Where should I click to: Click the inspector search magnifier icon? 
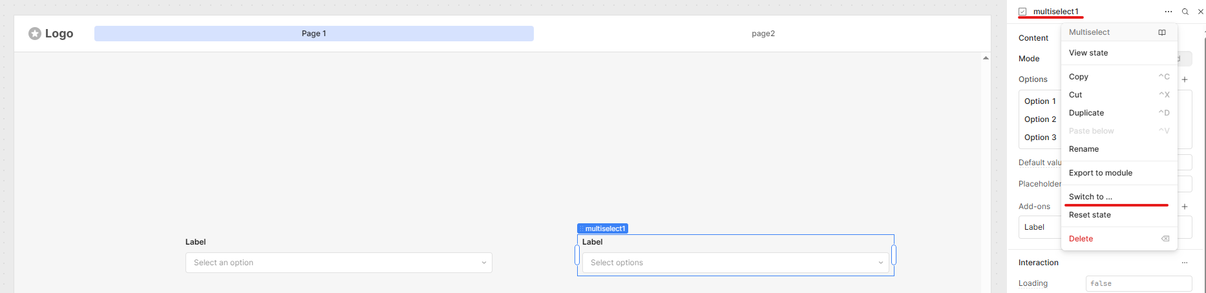pyautogui.click(x=1185, y=12)
